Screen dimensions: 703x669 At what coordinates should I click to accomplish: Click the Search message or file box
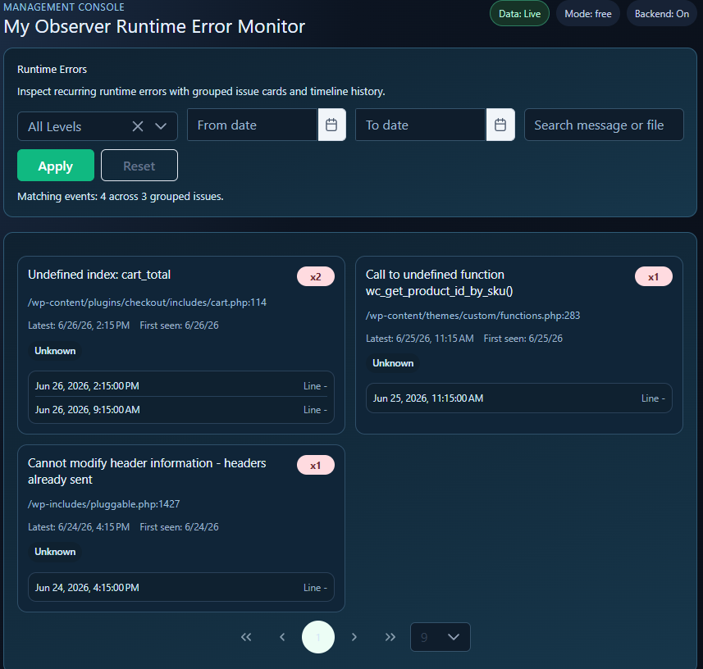tap(604, 125)
